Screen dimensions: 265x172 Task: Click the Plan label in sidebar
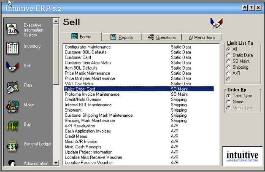click(28, 85)
